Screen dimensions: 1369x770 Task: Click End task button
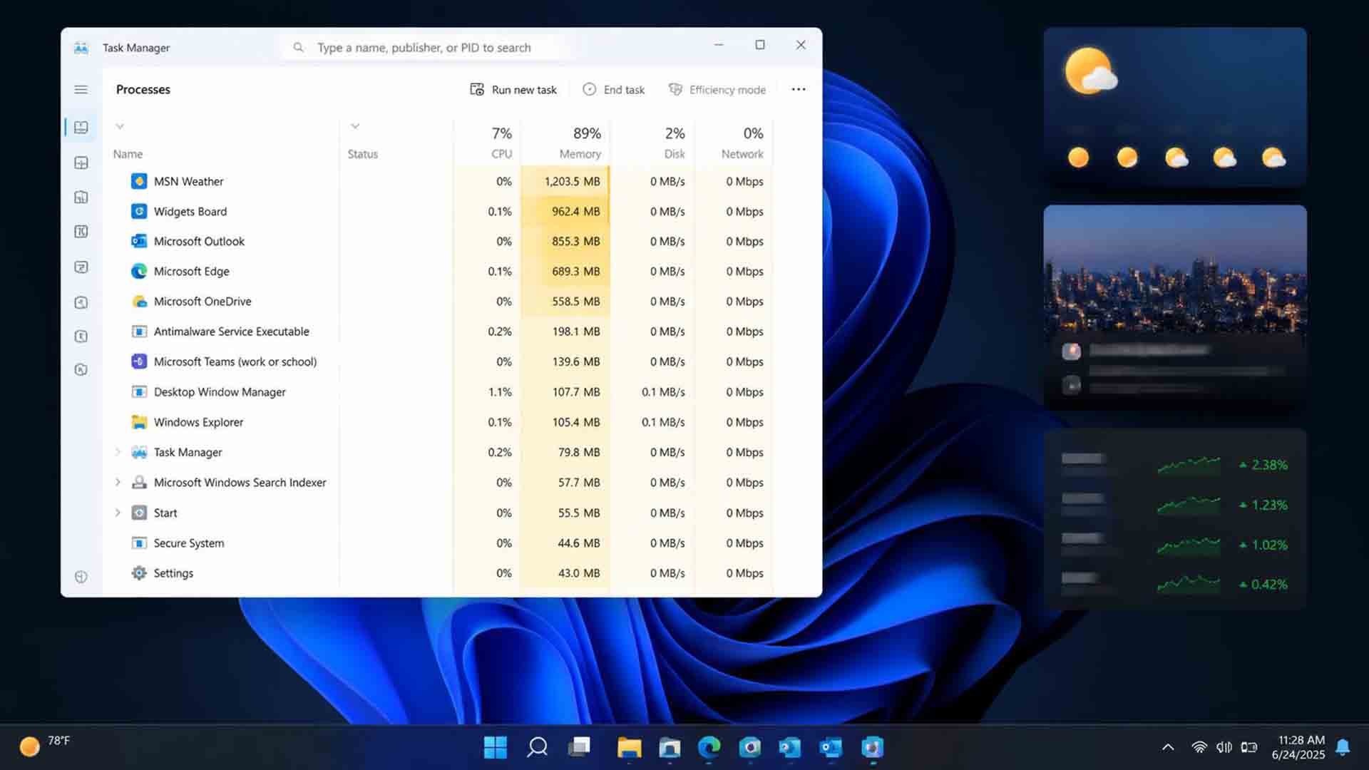click(614, 89)
